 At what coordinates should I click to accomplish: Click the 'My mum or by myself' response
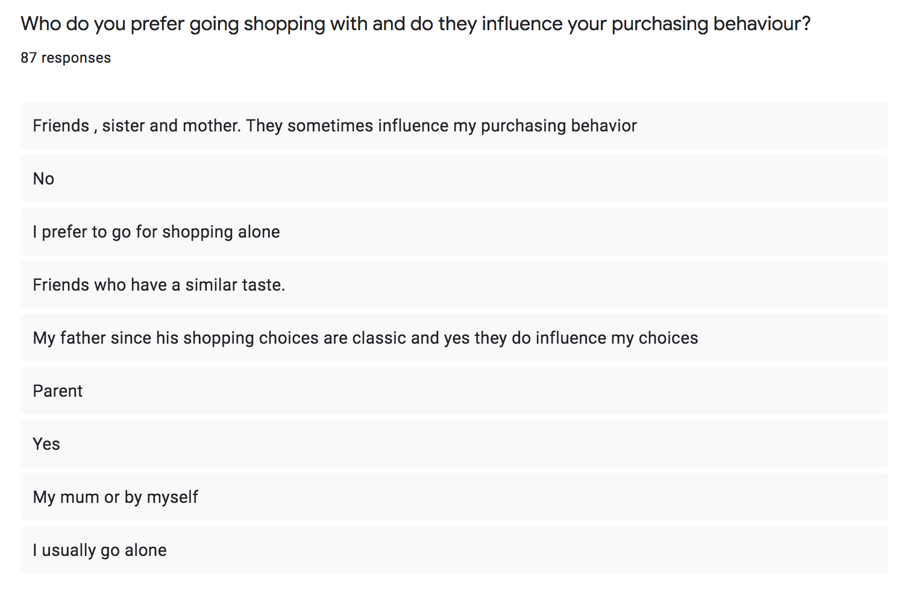tap(454, 497)
